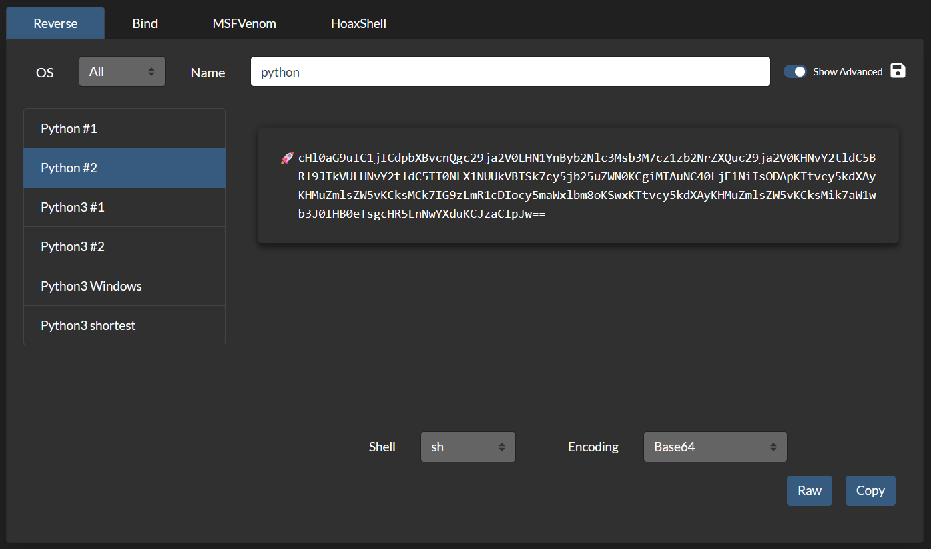Screen dimensions: 931x549
Task: Choose Python3 #1 payload entry
Action: click(124, 207)
